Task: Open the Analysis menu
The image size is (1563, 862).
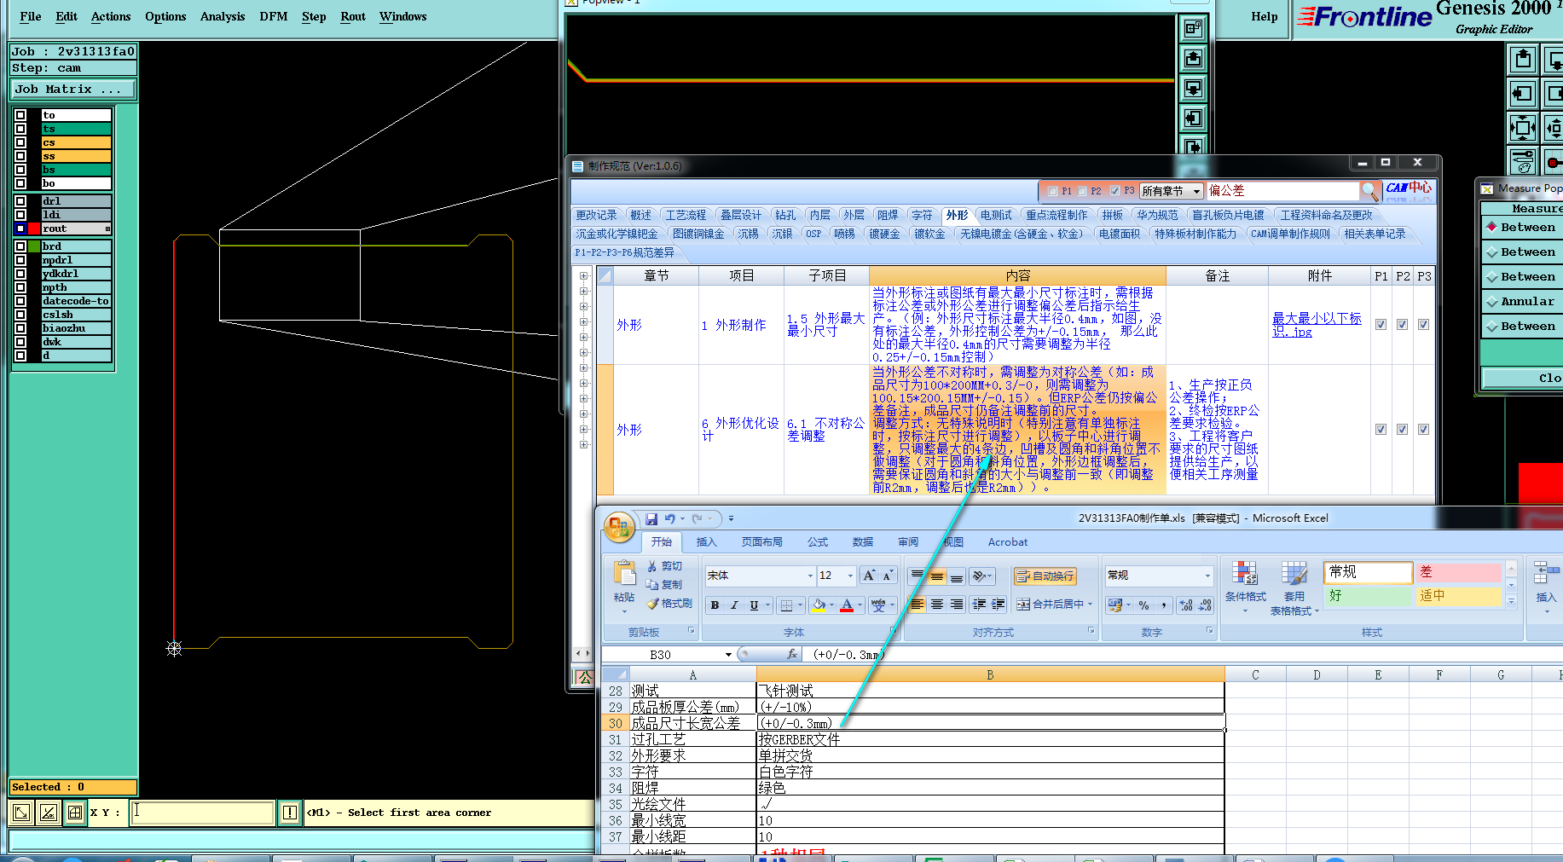Action: coord(222,16)
